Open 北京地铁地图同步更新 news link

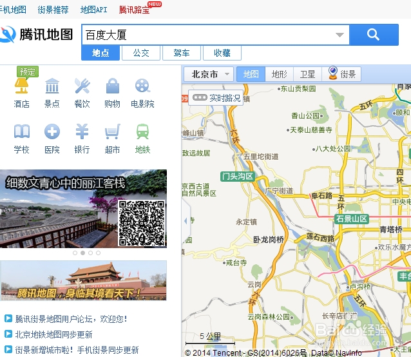(x=53, y=334)
